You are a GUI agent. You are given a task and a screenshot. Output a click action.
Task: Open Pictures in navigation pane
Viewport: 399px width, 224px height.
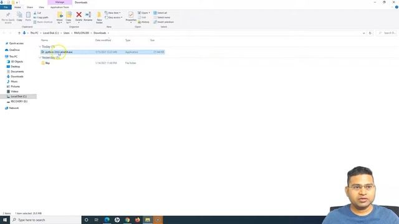pyautogui.click(x=15, y=86)
